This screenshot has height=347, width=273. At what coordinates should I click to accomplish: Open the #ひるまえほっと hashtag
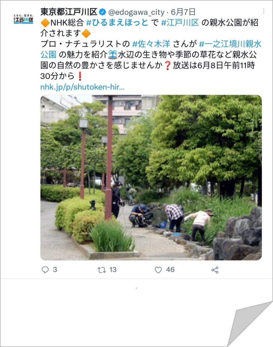[x=117, y=22]
